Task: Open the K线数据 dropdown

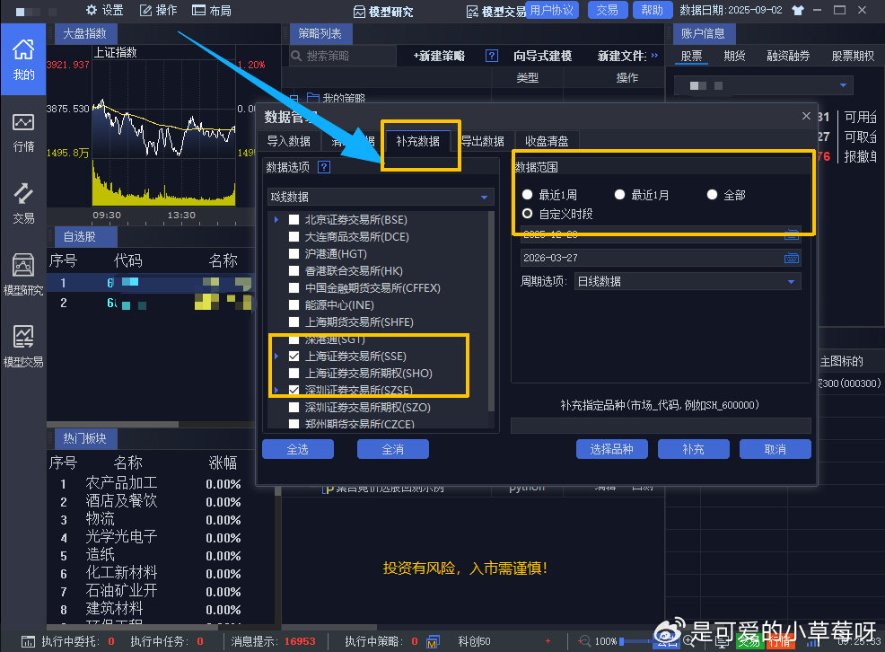Action: click(381, 197)
